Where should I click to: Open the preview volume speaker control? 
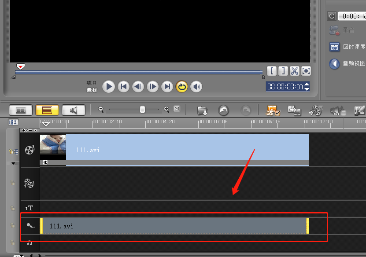(x=196, y=87)
